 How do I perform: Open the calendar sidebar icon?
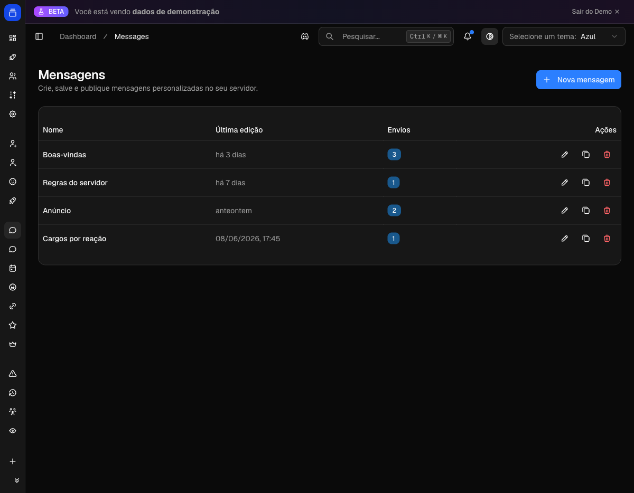[13, 268]
